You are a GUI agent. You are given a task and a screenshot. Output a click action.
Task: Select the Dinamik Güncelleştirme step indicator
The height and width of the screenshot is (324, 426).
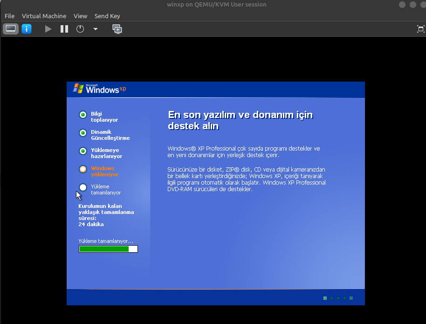(x=83, y=133)
